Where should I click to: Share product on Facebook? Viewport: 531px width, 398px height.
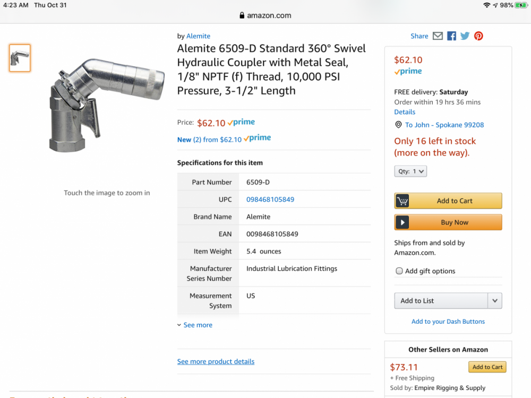451,36
